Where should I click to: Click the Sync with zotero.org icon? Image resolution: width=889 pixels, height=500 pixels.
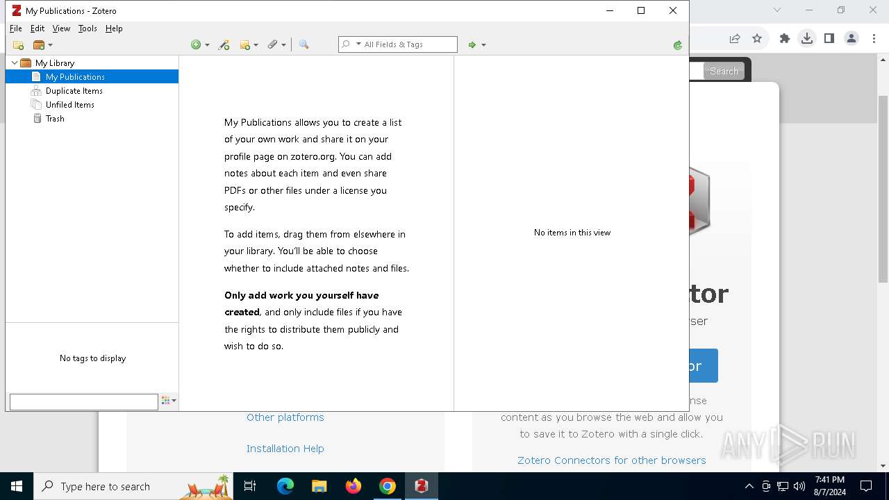tap(678, 45)
